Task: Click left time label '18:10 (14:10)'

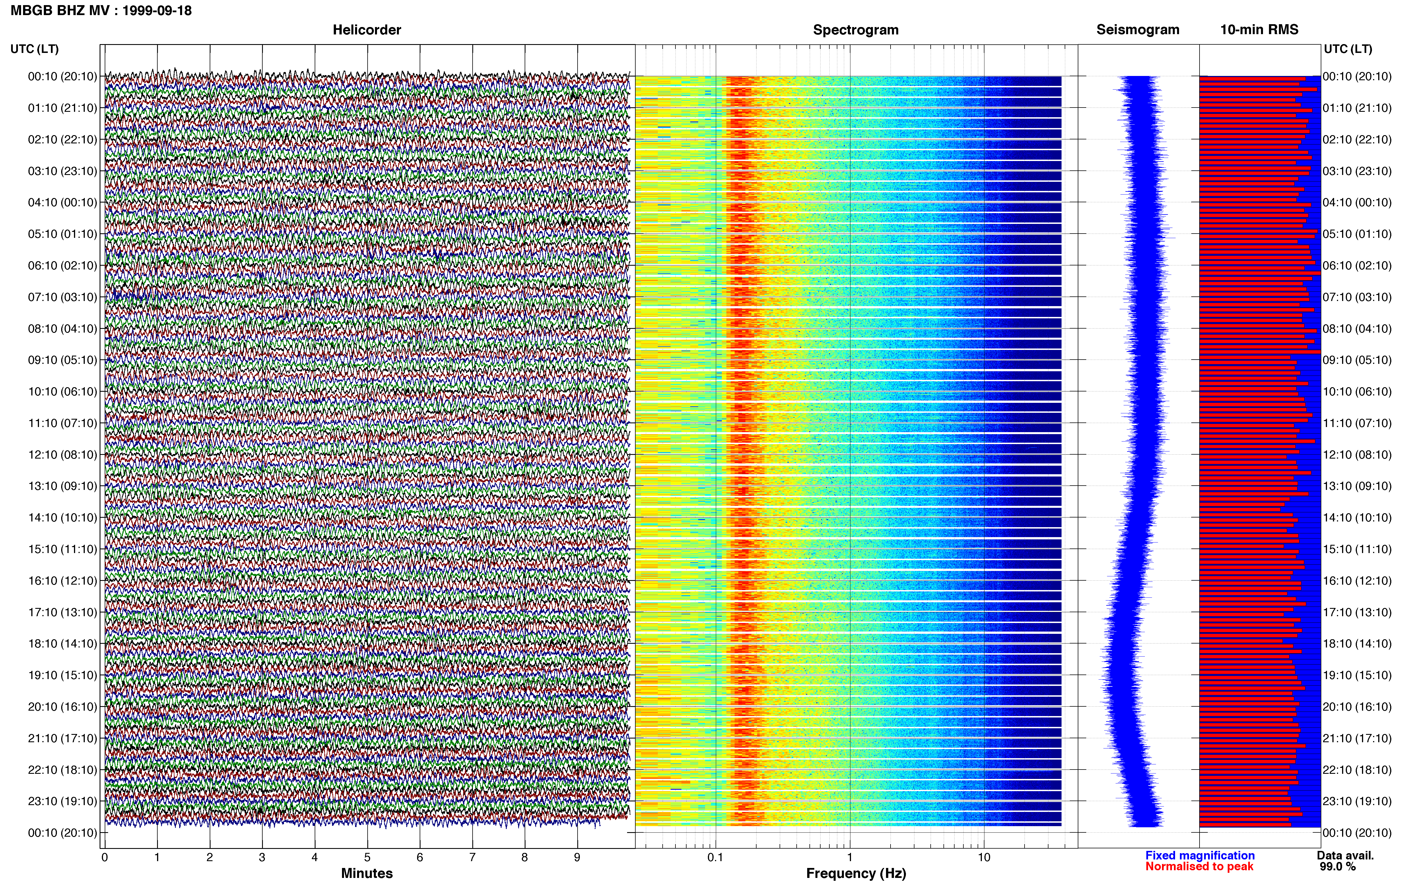Action: click(63, 644)
